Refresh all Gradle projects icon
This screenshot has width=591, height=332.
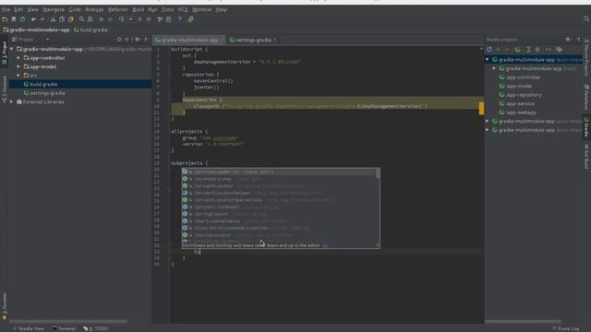(489, 49)
